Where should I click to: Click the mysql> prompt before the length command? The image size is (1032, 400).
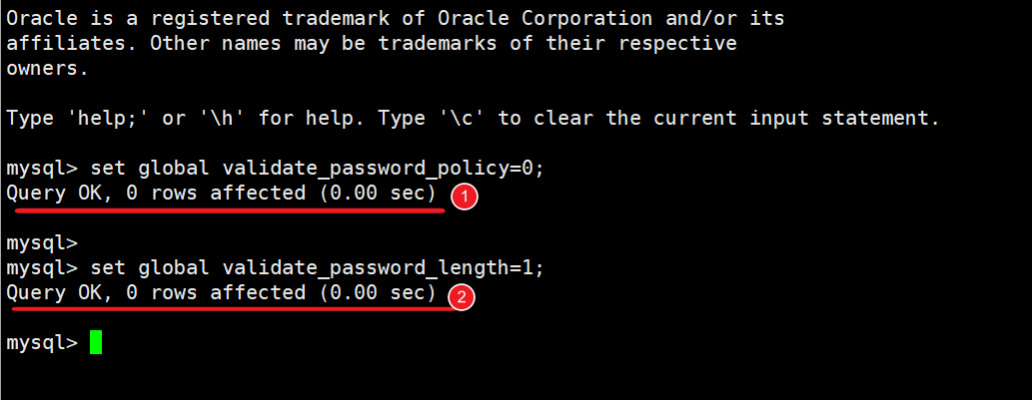[41, 267]
